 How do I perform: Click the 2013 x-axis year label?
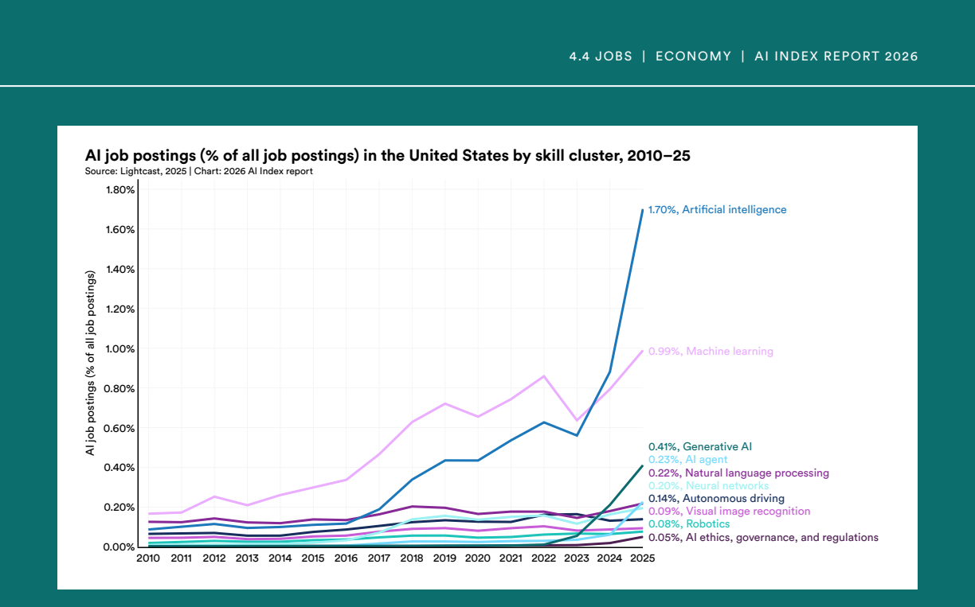(247, 558)
